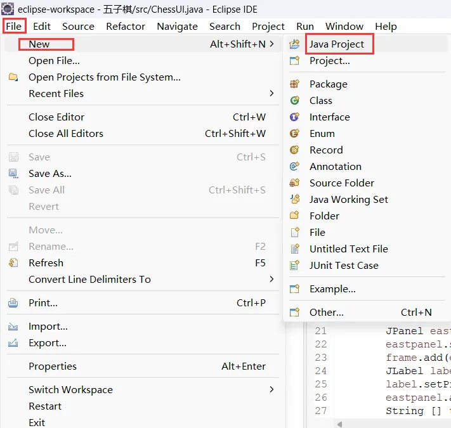Expand the New submenu arrow
Screen dimensions: 451x428
tap(271, 44)
